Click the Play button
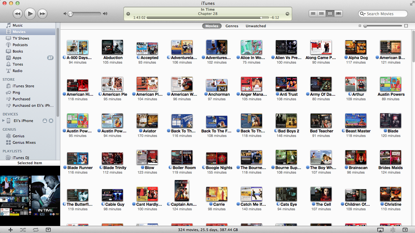Viewport: 415px width, 233px height. [x=30, y=14]
